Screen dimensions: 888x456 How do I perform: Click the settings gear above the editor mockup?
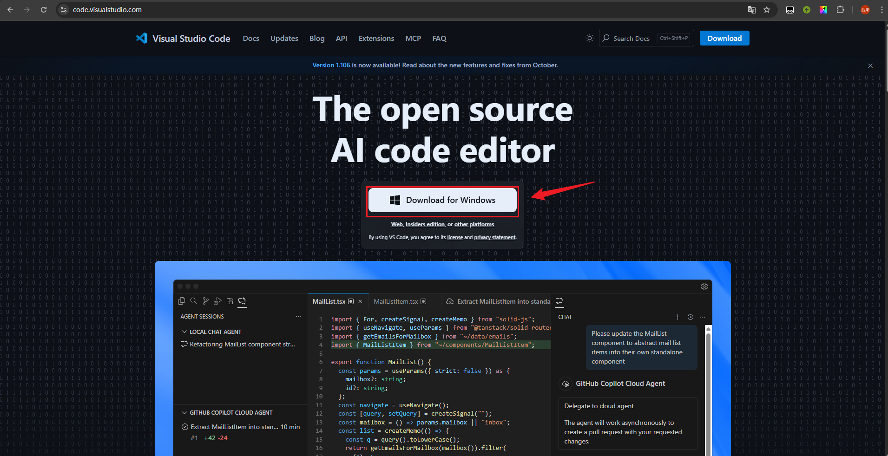(x=704, y=287)
